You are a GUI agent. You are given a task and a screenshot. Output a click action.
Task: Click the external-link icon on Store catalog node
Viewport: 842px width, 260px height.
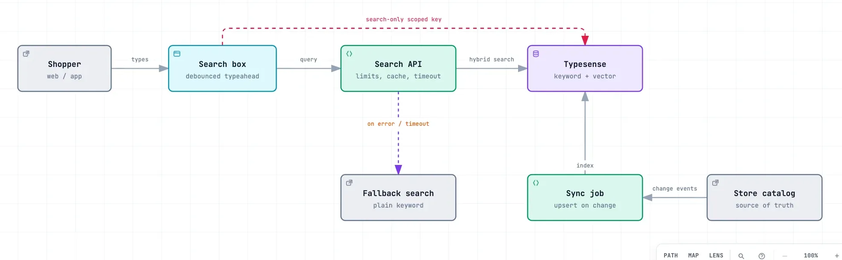pyautogui.click(x=715, y=183)
